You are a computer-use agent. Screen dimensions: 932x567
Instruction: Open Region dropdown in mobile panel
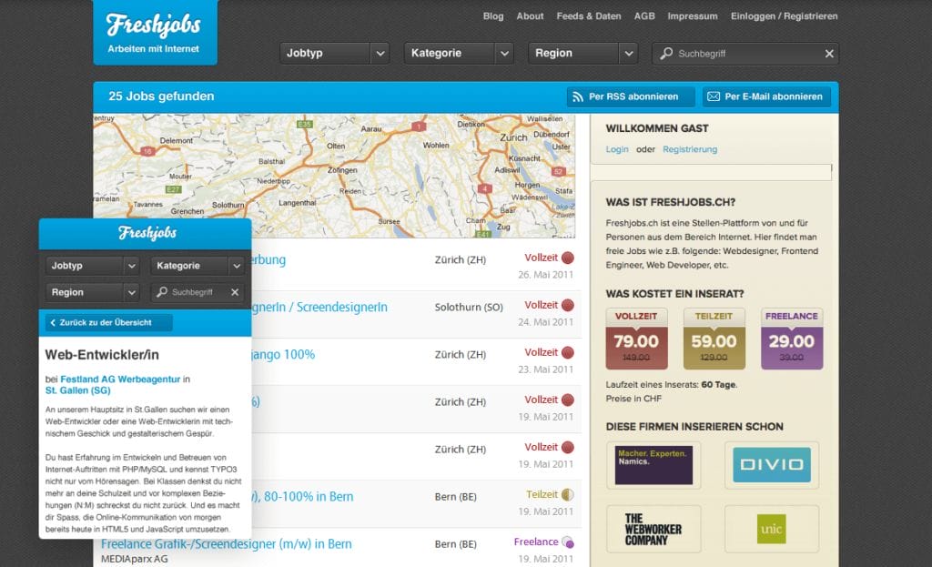point(92,292)
